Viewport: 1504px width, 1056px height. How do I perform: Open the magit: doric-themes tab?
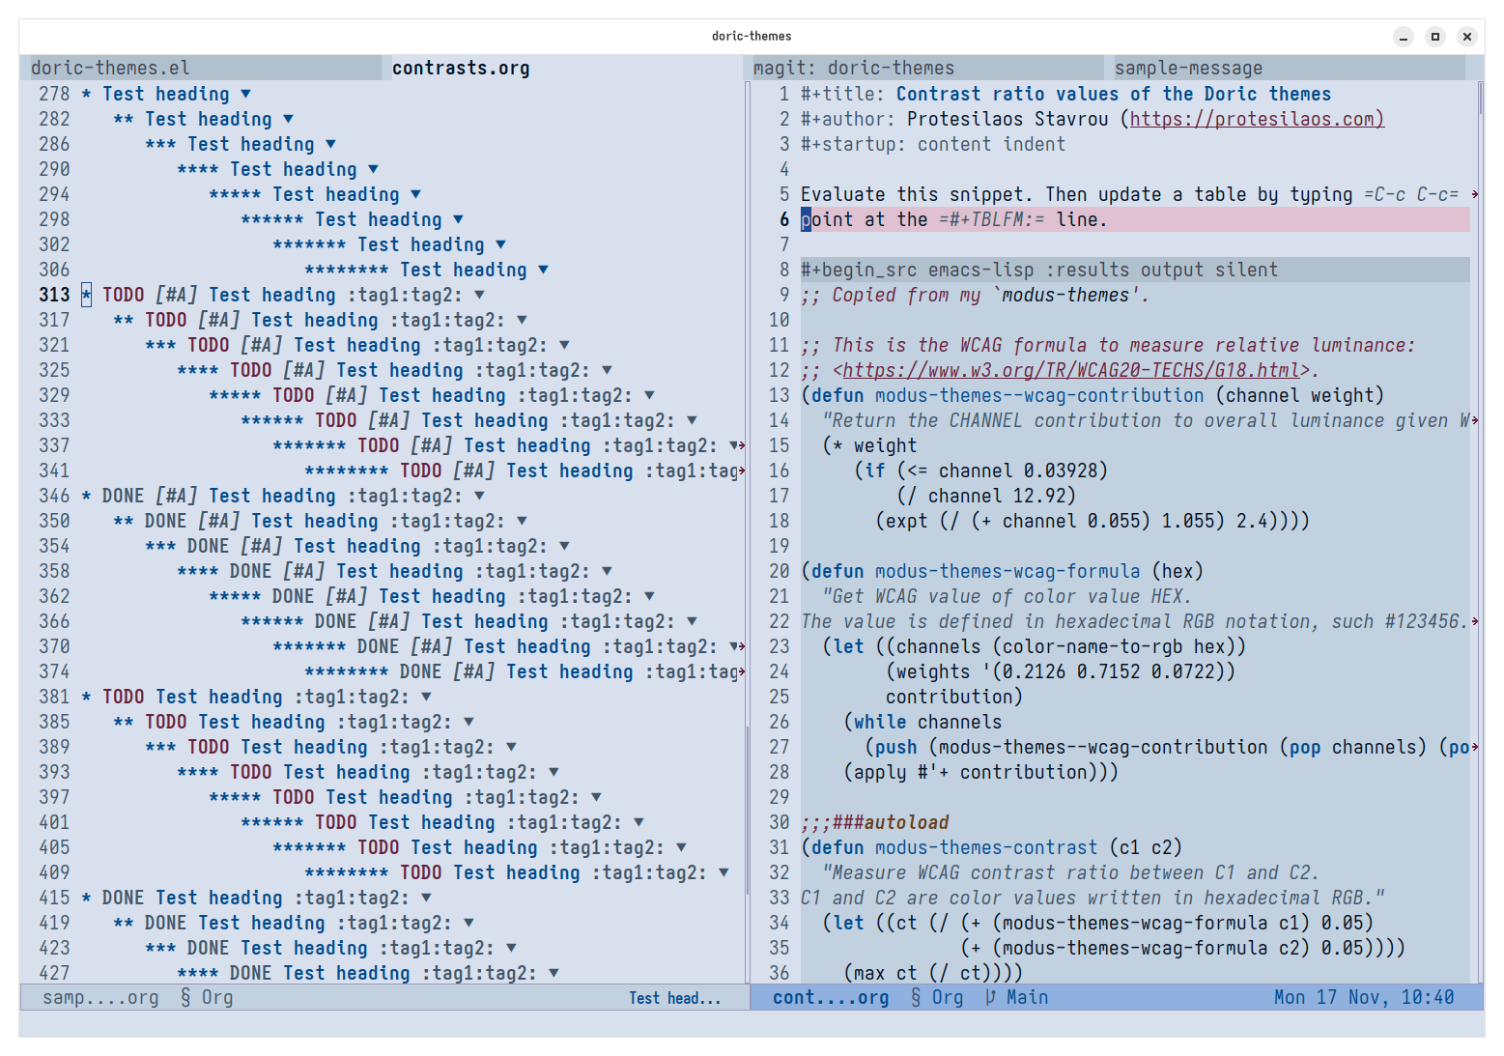[x=853, y=68]
